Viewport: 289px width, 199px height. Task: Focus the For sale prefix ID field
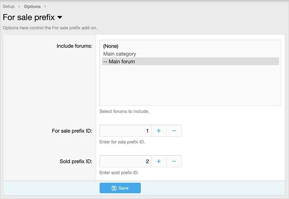[125, 131]
